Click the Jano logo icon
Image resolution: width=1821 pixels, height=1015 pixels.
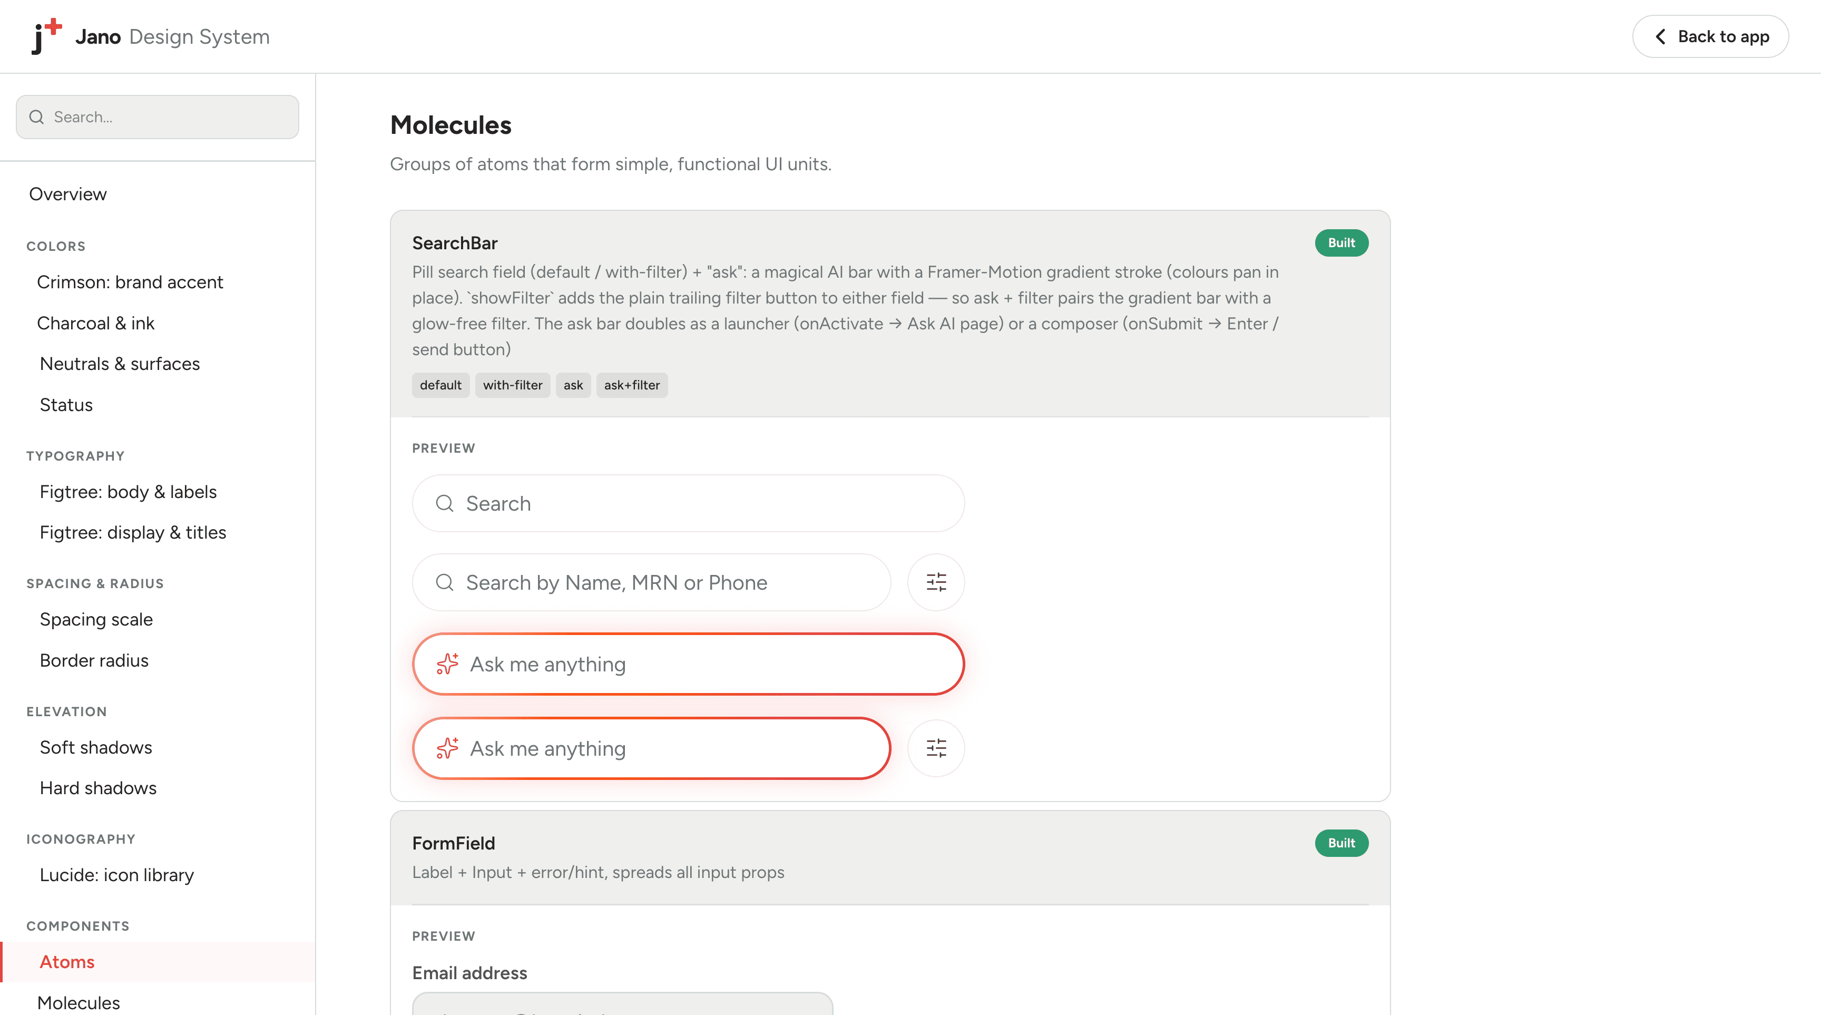pyautogui.click(x=47, y=36)
